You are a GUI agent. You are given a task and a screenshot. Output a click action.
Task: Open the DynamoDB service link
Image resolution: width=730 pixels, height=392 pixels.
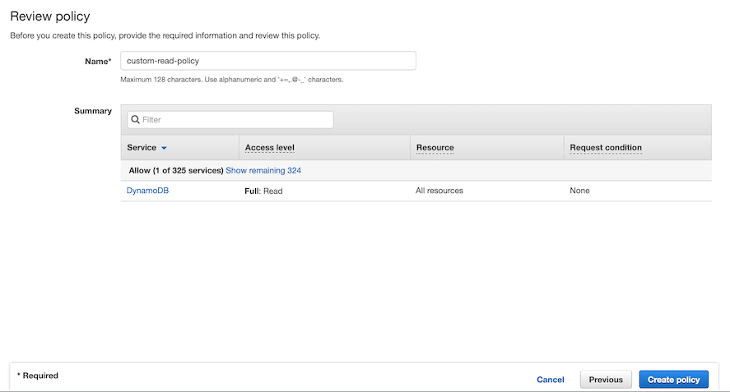tap(148, 191)
